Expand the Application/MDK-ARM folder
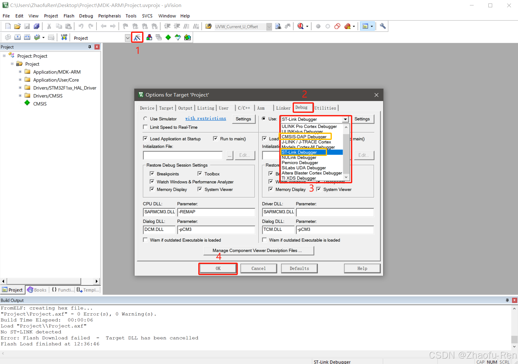 tap(20, 72)
